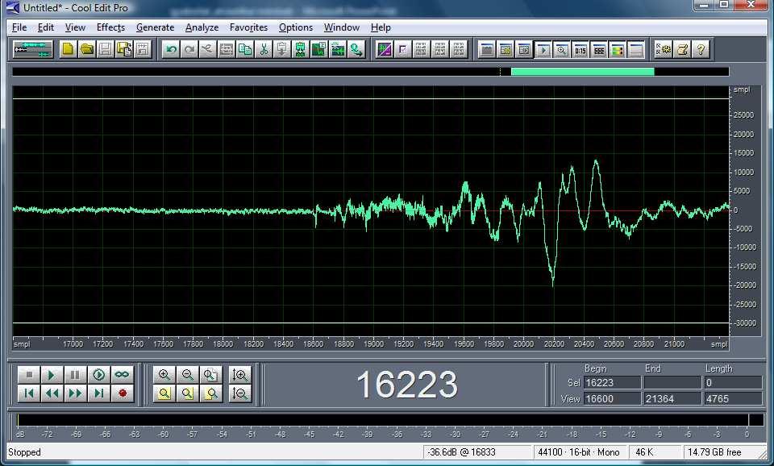Click the large 16223 time display
Image resolution: width=774 pixels, height=466 pixels.
[406, 385]
